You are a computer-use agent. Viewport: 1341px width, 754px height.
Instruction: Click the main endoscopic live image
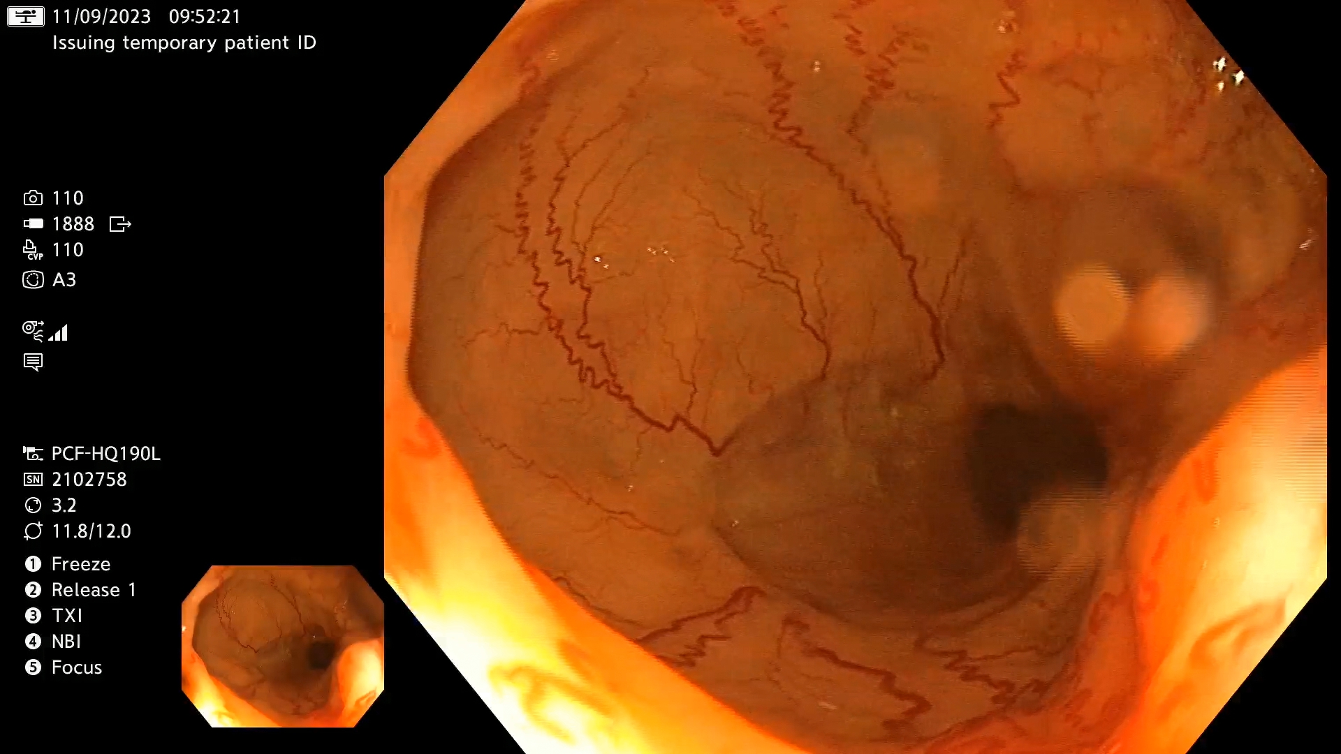click(x=856, y=377)
